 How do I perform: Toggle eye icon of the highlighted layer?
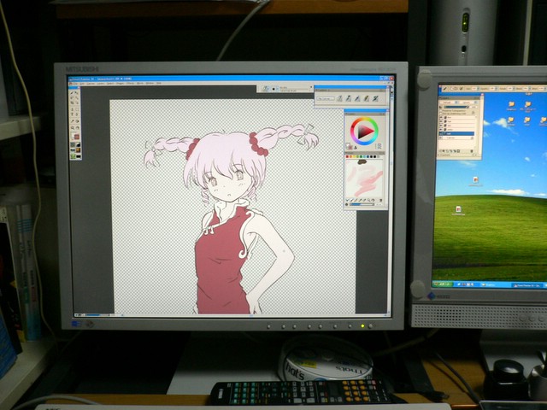pos(441,134)
